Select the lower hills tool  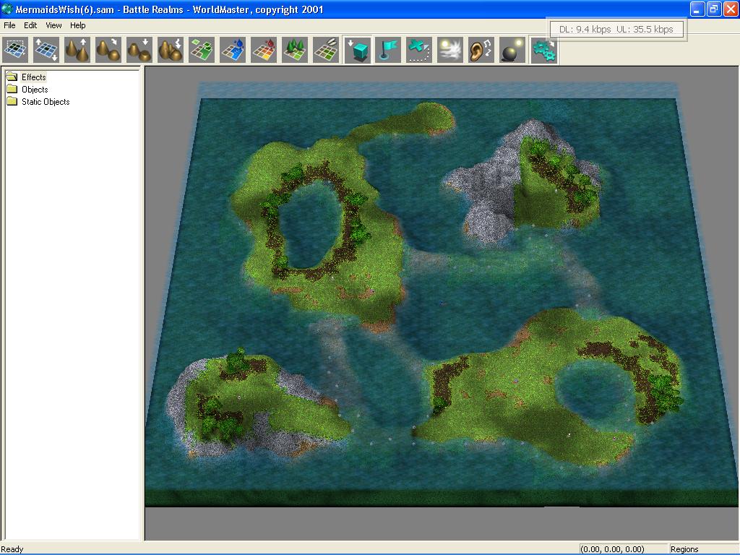pos(139,50)
